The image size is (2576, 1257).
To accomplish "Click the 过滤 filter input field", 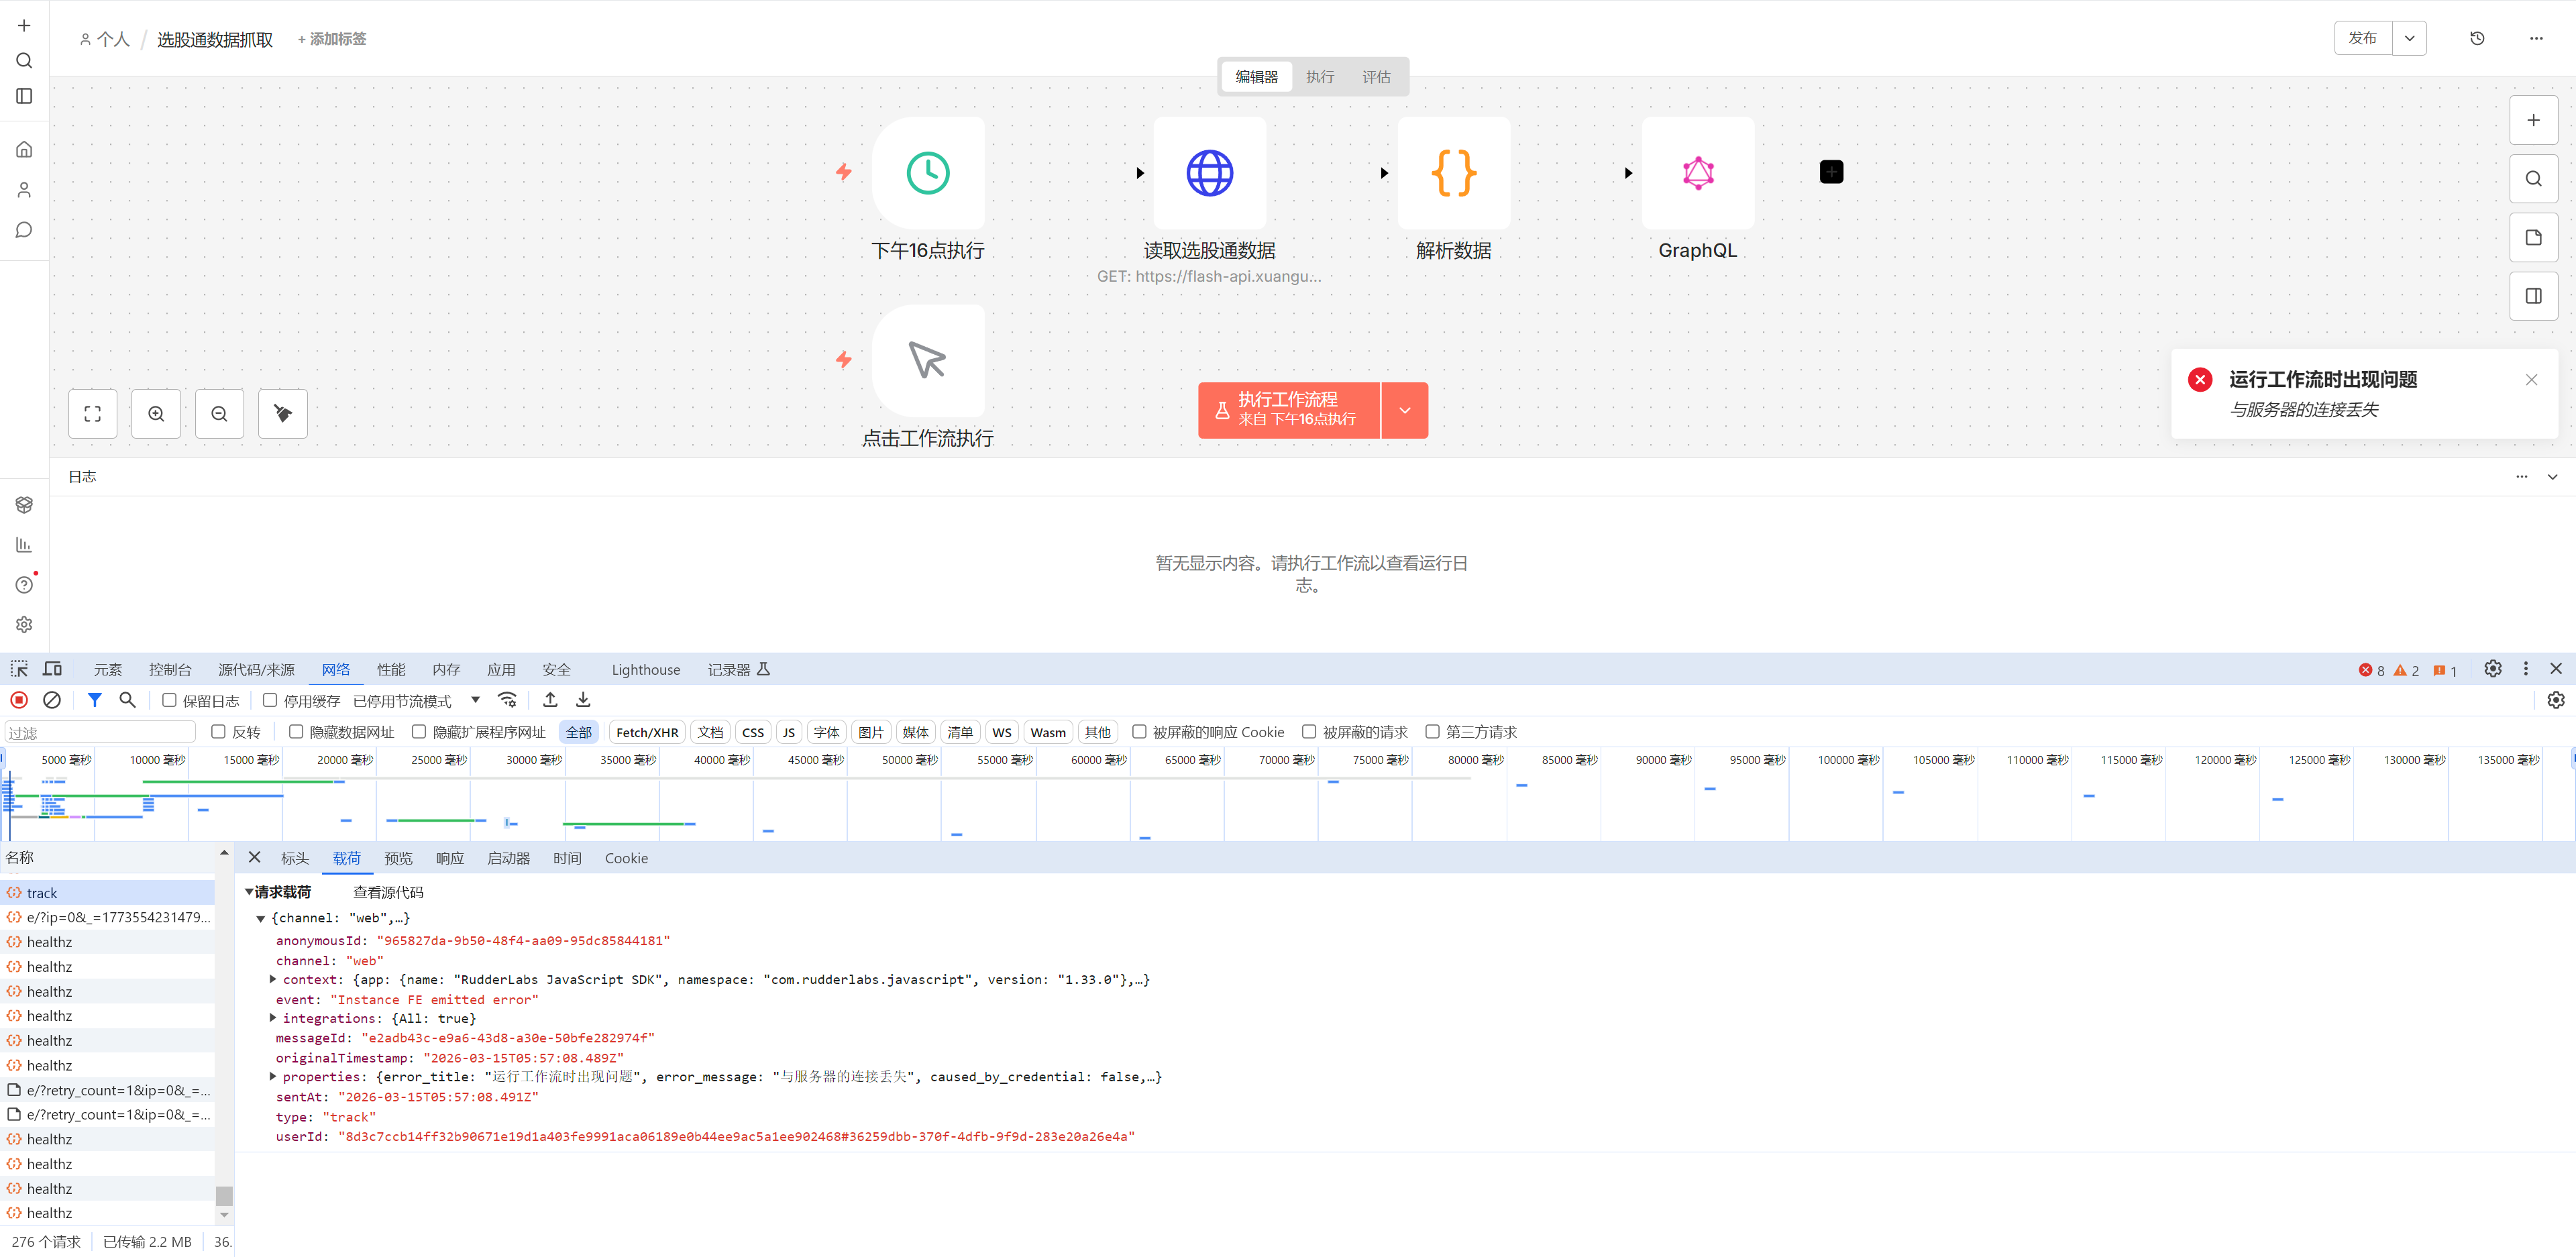I will [x=100, y=732].
